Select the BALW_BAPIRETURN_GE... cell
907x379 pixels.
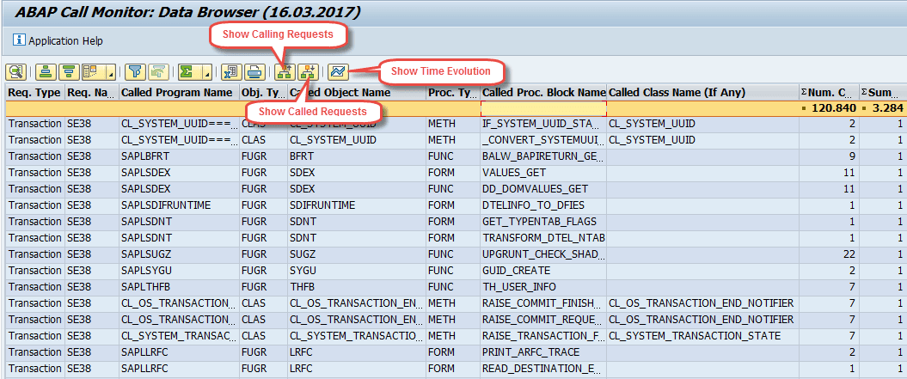[x=543, y=156]
